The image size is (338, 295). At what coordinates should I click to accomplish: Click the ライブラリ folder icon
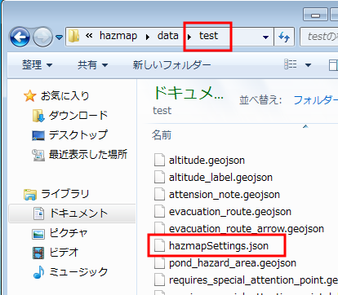[30, 195]
